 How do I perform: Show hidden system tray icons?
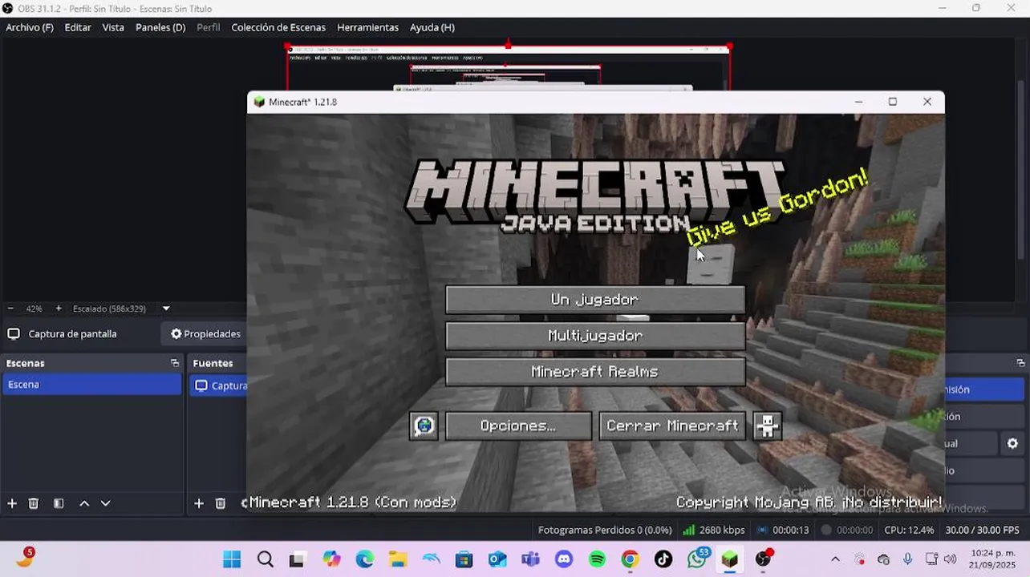[x=835, y=559]
